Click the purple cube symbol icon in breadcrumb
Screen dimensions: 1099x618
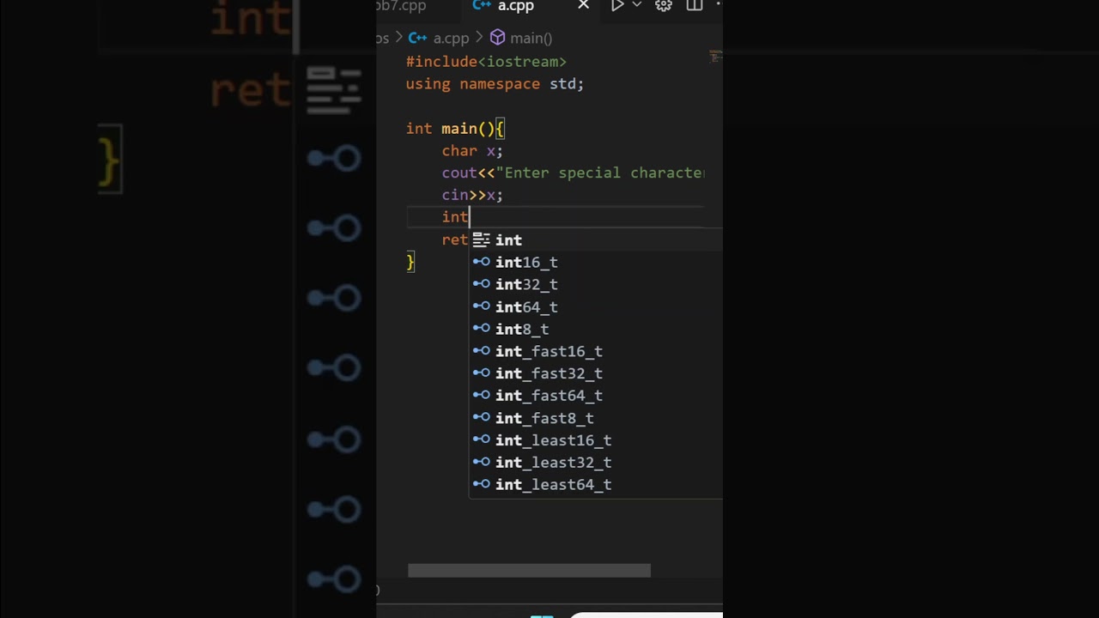(497, 38)
